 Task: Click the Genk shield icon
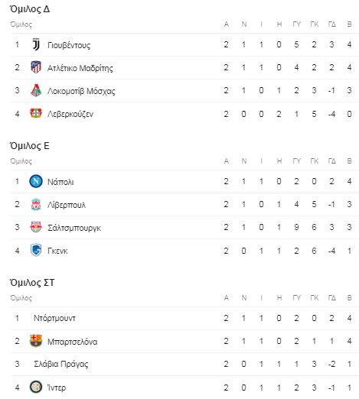tap(36, 250)
